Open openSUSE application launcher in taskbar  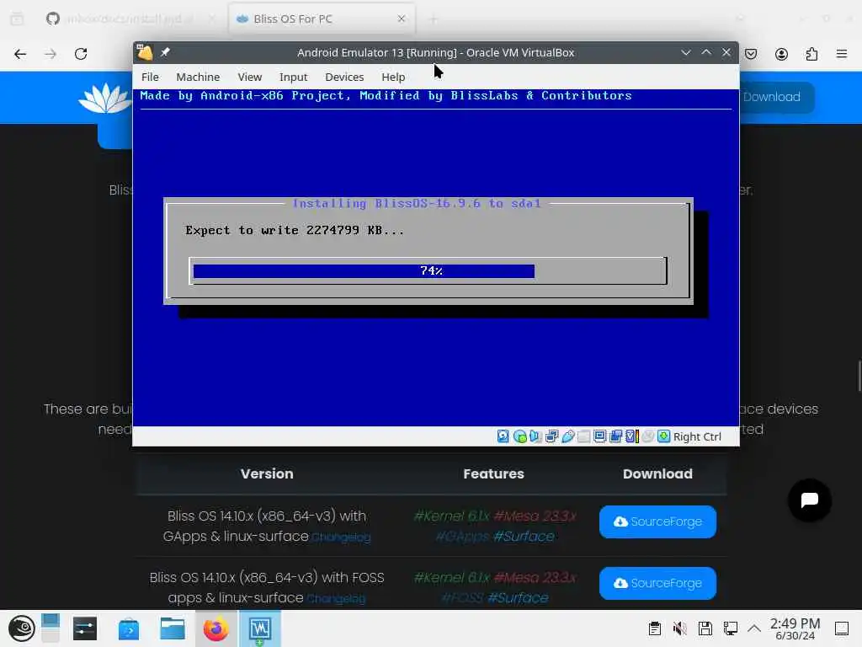click(x=21, y=628)
